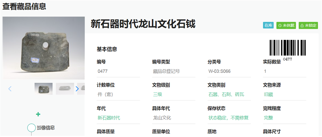The width and height of the screenshot is (322, 137).
Task: Click the 文物级别 value 三级
Action: [x=157, y=95]
